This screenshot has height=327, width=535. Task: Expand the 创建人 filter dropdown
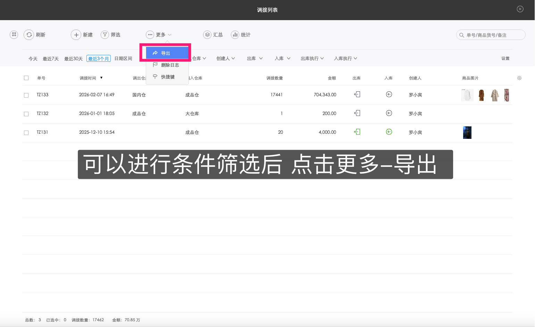pos(226,58)
